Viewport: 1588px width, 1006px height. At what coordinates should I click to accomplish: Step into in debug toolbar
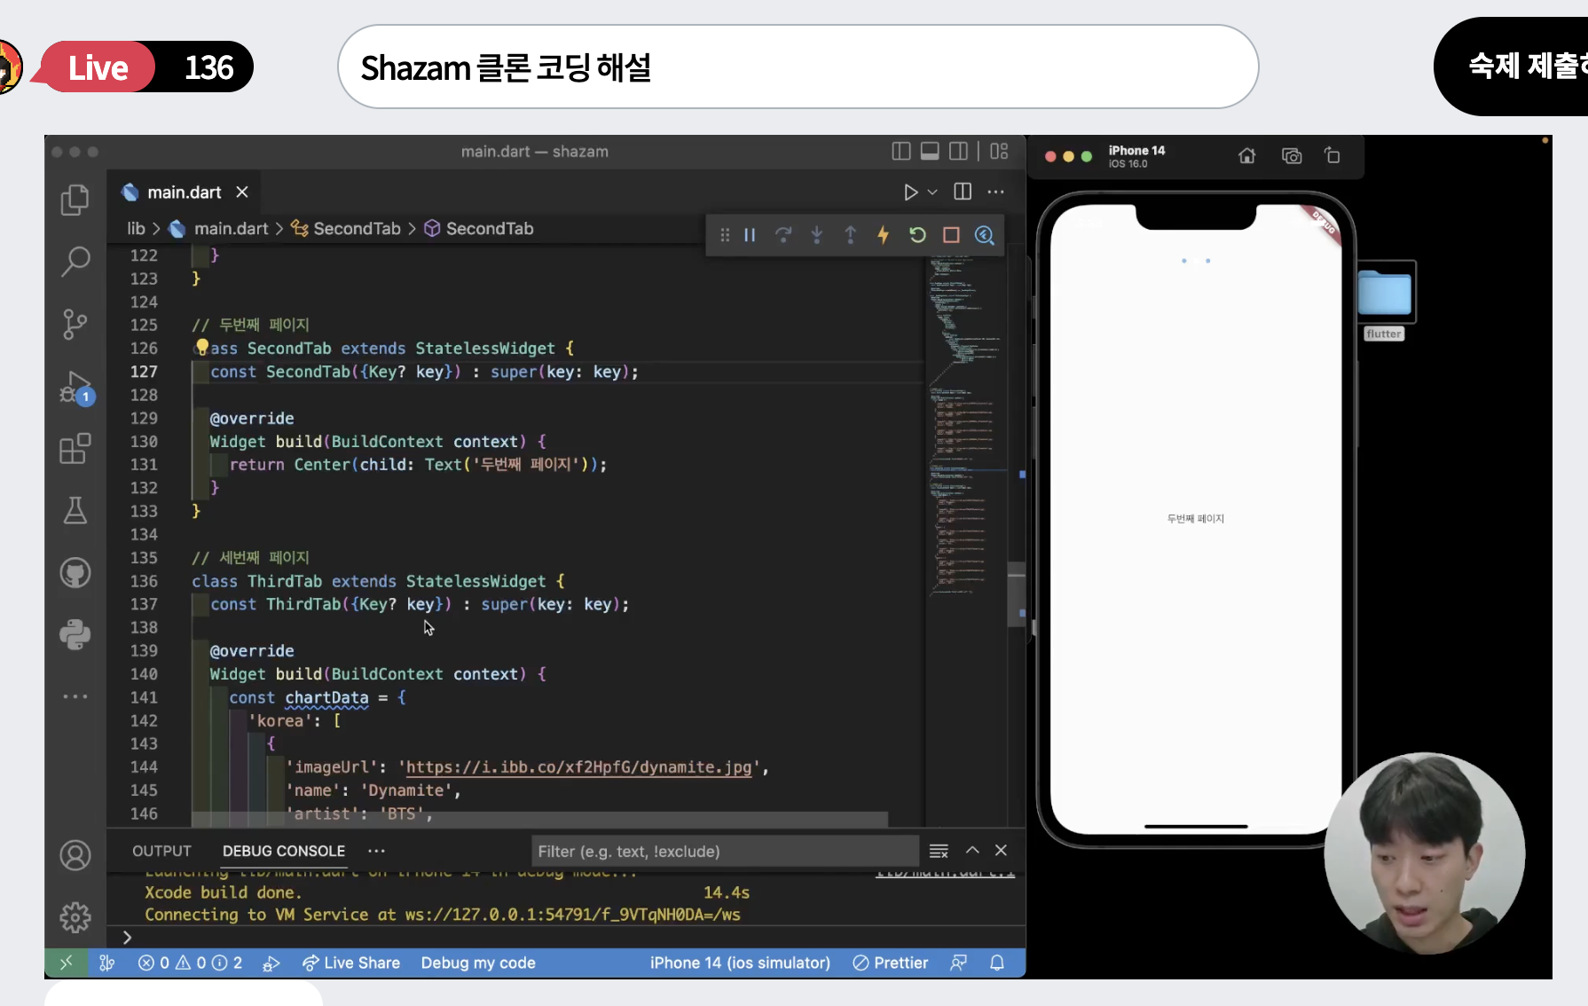click(x=817, y=235)
